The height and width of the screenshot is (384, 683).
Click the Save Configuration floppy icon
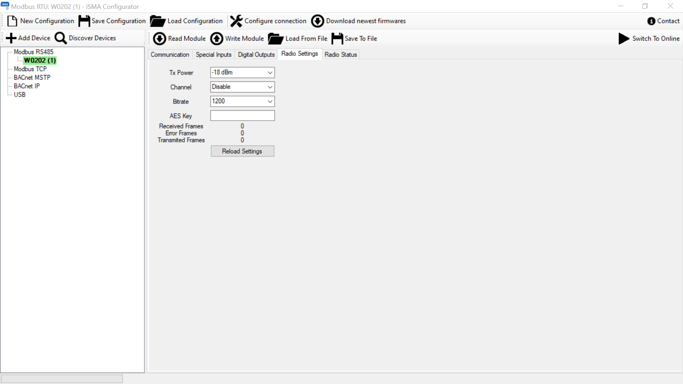tap(84, 21)
